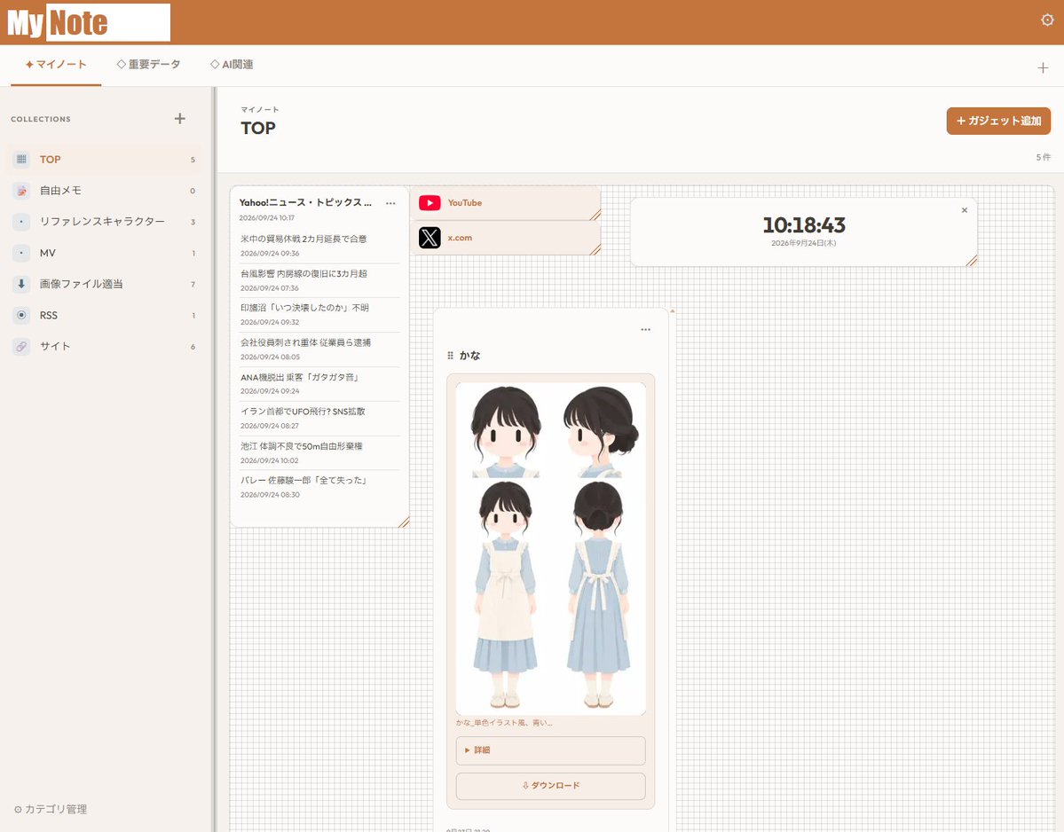This screenshot has width=1064, height=832.
Task: Select 画像ファイル適当 collection
Action: pyautogui.click(x=105, y=284)
